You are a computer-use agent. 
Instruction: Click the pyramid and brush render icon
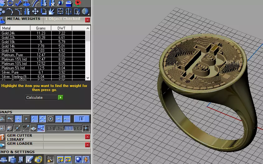point(50,159)
